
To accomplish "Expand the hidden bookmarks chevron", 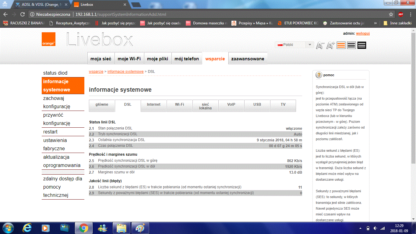I will tap(375, 23).
